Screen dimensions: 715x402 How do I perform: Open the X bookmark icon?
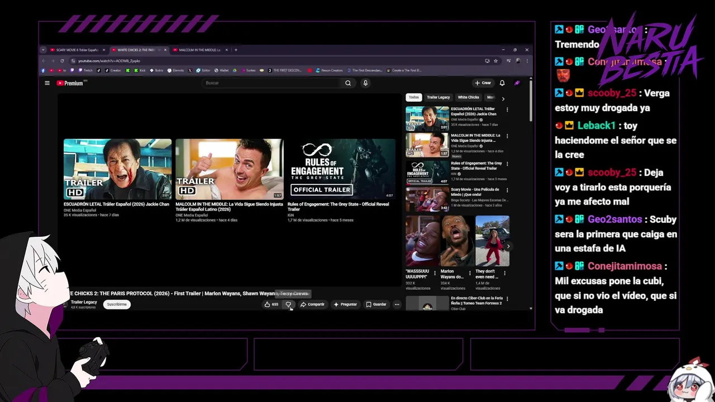coord(190,70)
